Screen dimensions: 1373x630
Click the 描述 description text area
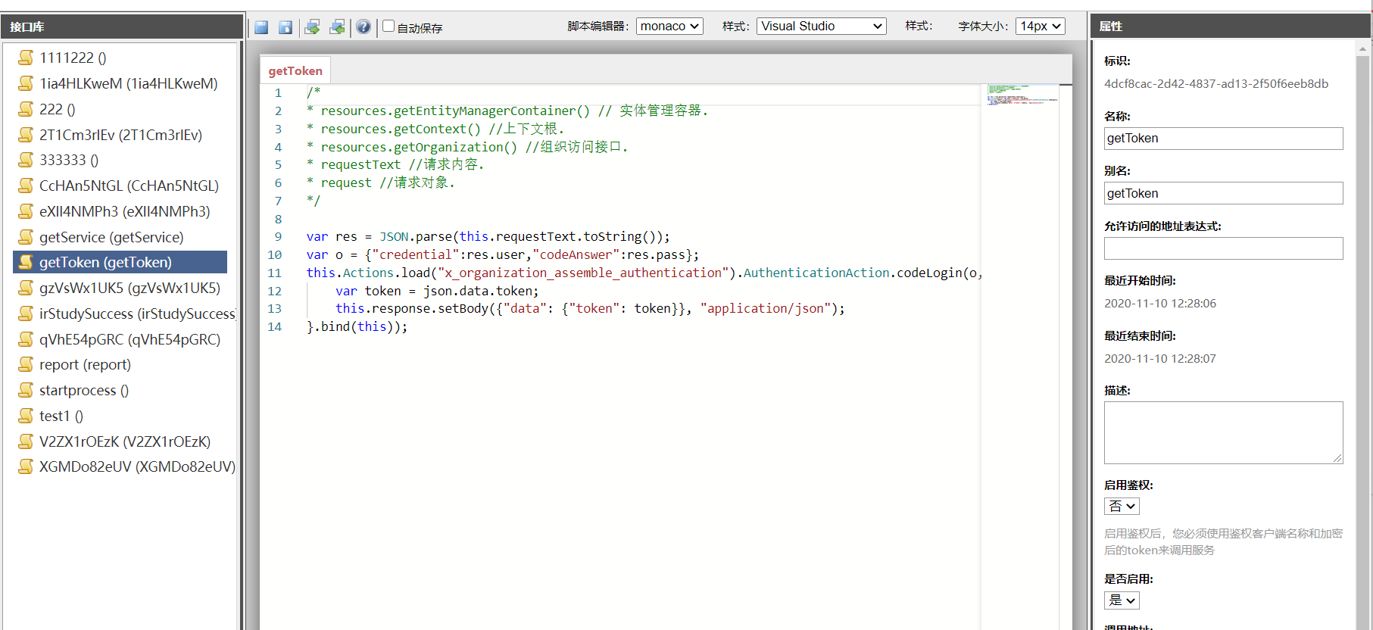pyautogui.click(x=1223, y=432)
